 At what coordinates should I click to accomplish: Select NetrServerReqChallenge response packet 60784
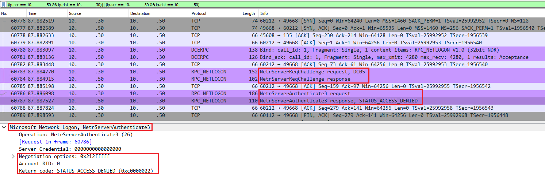tap(272, 79)
